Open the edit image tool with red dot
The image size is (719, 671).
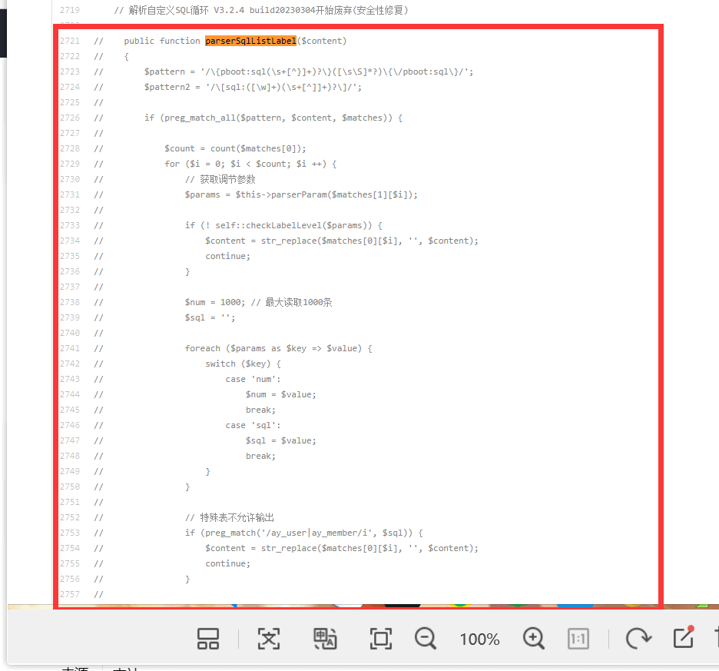pyautogui.click(x=683, y=637)
